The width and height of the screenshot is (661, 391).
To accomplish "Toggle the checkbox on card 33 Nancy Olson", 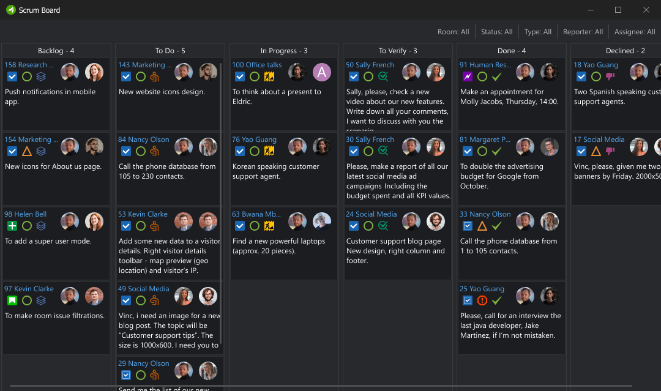I will click(468, 226).
